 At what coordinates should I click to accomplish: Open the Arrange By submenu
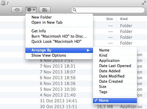(x=59, y=50)
